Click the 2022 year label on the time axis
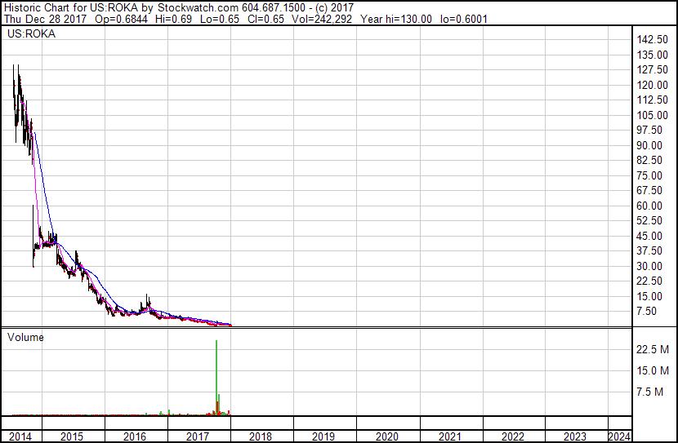Image resolution: width=678 pixels, height=443 pixels. click(x=512, y=436)
